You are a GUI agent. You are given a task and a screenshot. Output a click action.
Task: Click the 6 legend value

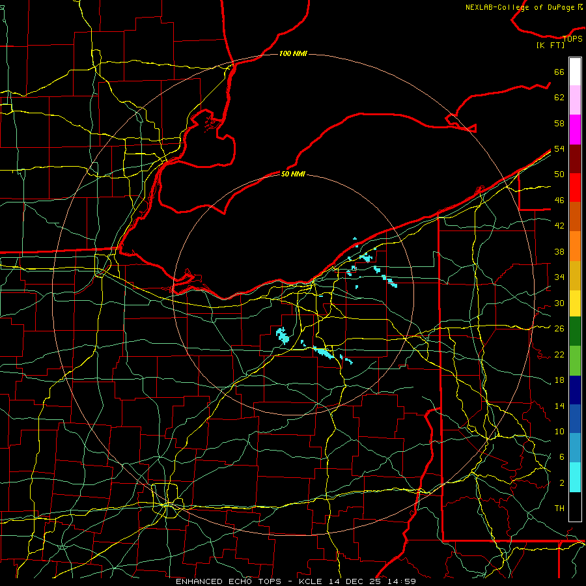click(562, 456)
